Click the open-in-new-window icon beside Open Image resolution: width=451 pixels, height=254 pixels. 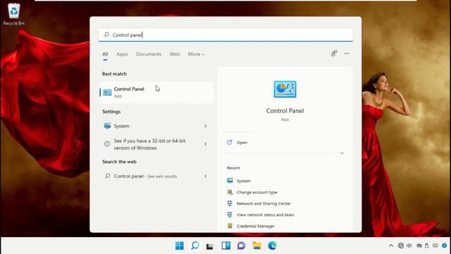point(230,143)
